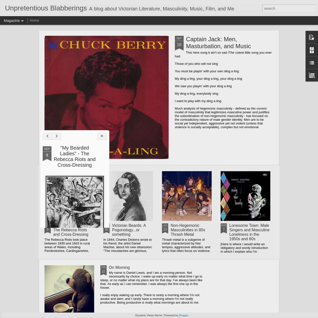Open Lonesome Town: Male Singers post title
Screen dimensions: 318x318
(x=249, y=232)
